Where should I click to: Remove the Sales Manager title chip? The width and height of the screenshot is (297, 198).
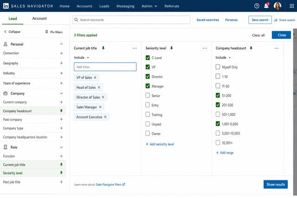[100, 107]
